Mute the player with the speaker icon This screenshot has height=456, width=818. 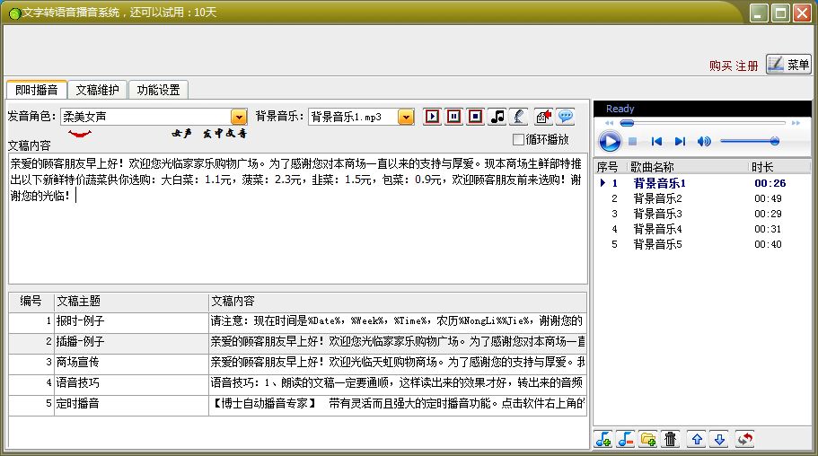pyautogui.click(x=704, y=142)
